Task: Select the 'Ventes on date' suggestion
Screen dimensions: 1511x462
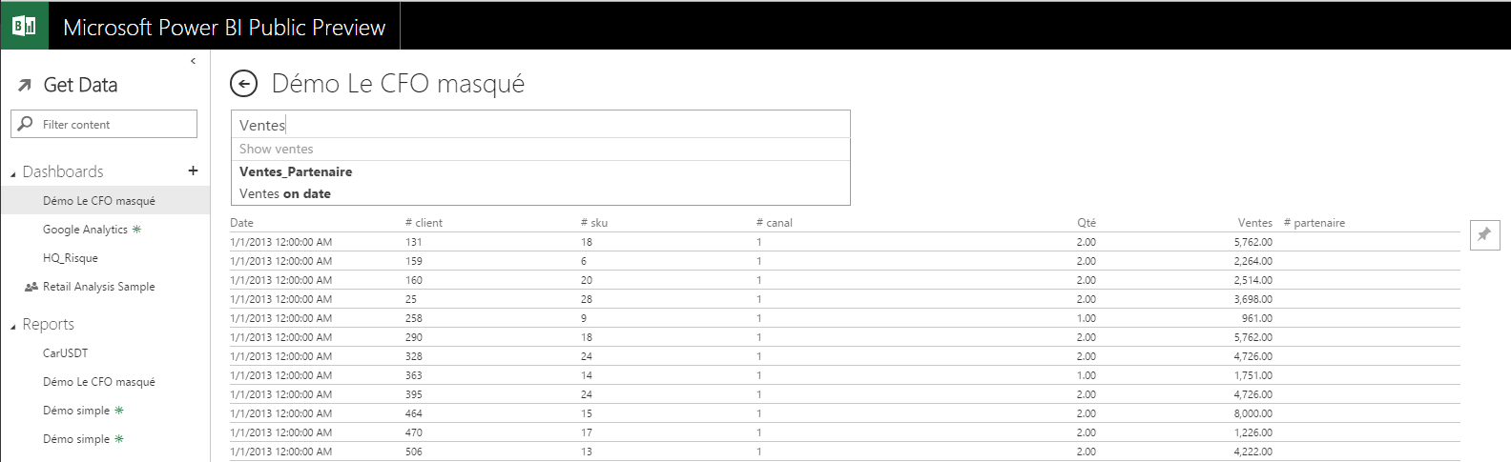Action: click(285, 193)
